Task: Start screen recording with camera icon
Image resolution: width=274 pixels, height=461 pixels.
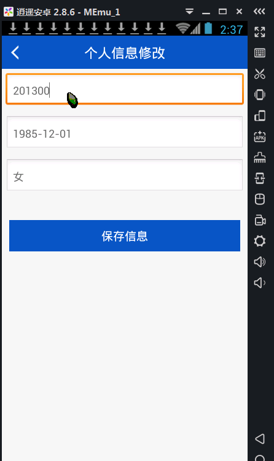Action: point(260,220)
